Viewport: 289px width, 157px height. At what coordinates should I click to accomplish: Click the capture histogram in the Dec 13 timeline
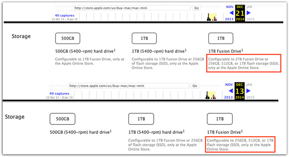[211, 95]
